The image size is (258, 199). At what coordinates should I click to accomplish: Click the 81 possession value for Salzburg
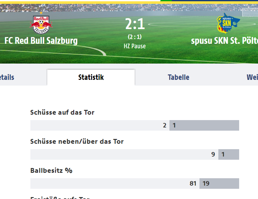[x=193, y=183]
